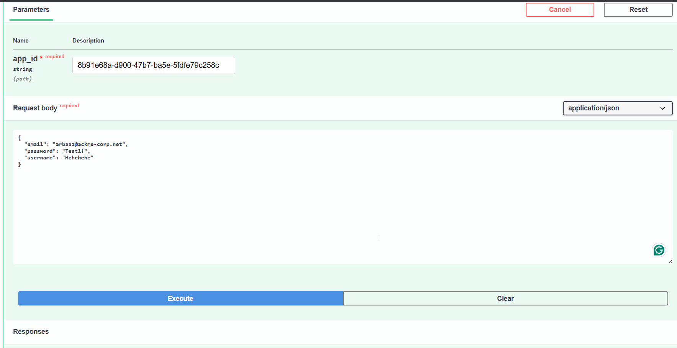Click the resize handle of the body editor

[x=670, y=261]
